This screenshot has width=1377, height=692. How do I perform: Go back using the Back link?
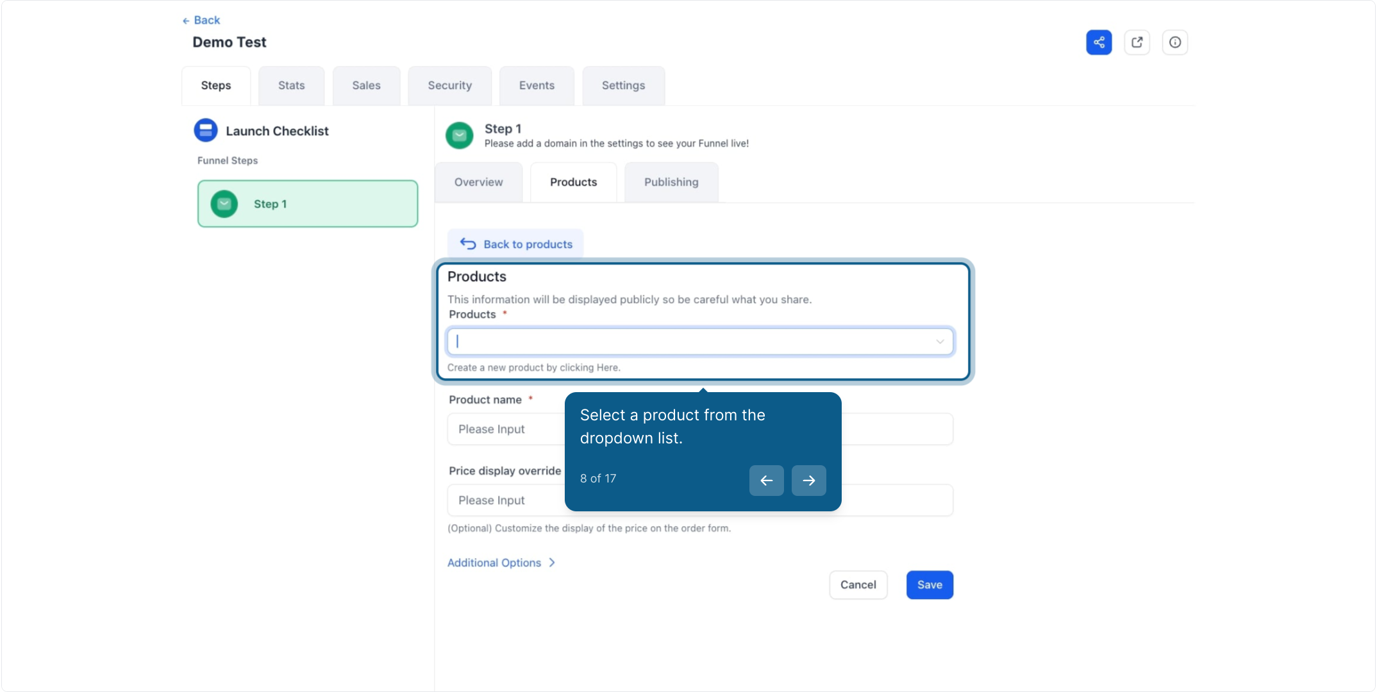click(x=201, y=21)
